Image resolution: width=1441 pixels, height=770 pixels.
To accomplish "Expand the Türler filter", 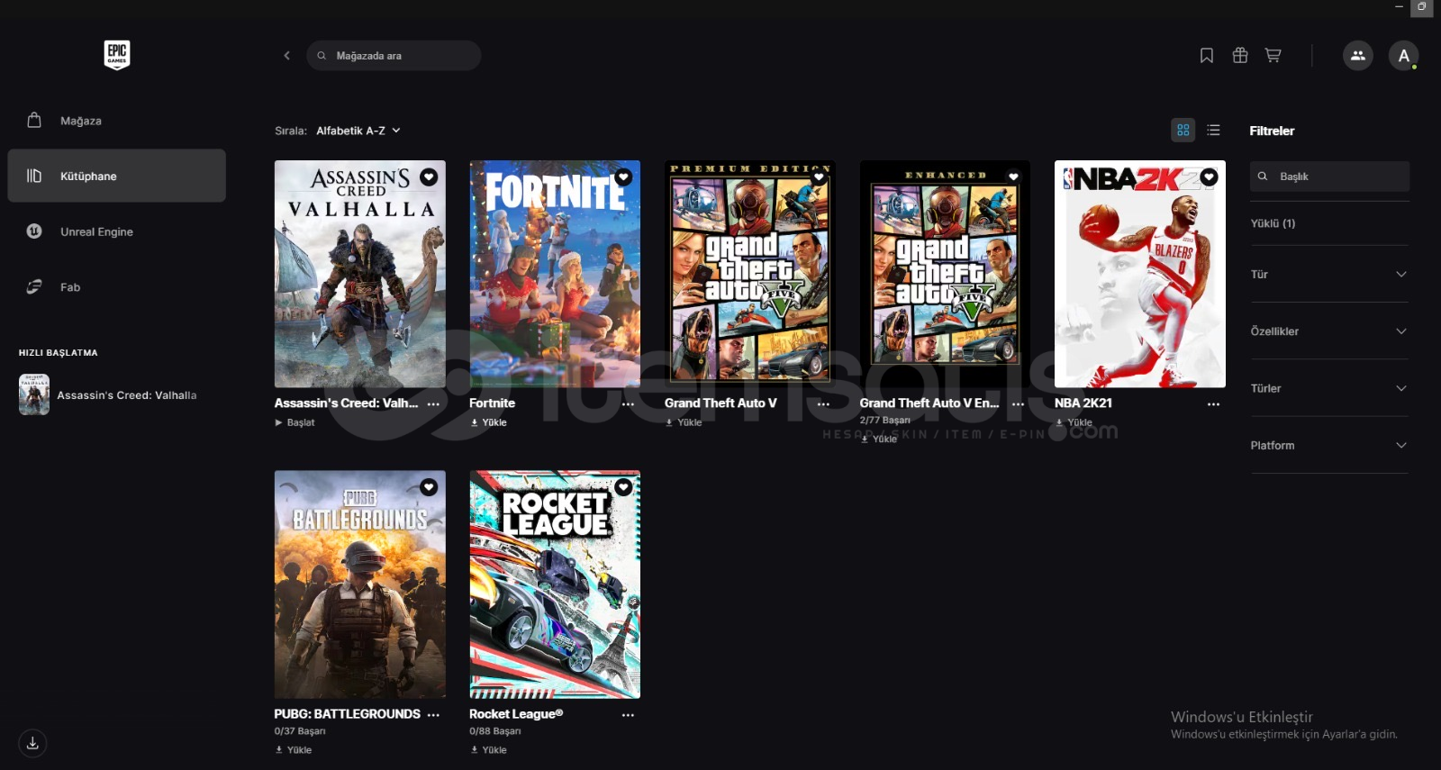I will coord(1329,388).
